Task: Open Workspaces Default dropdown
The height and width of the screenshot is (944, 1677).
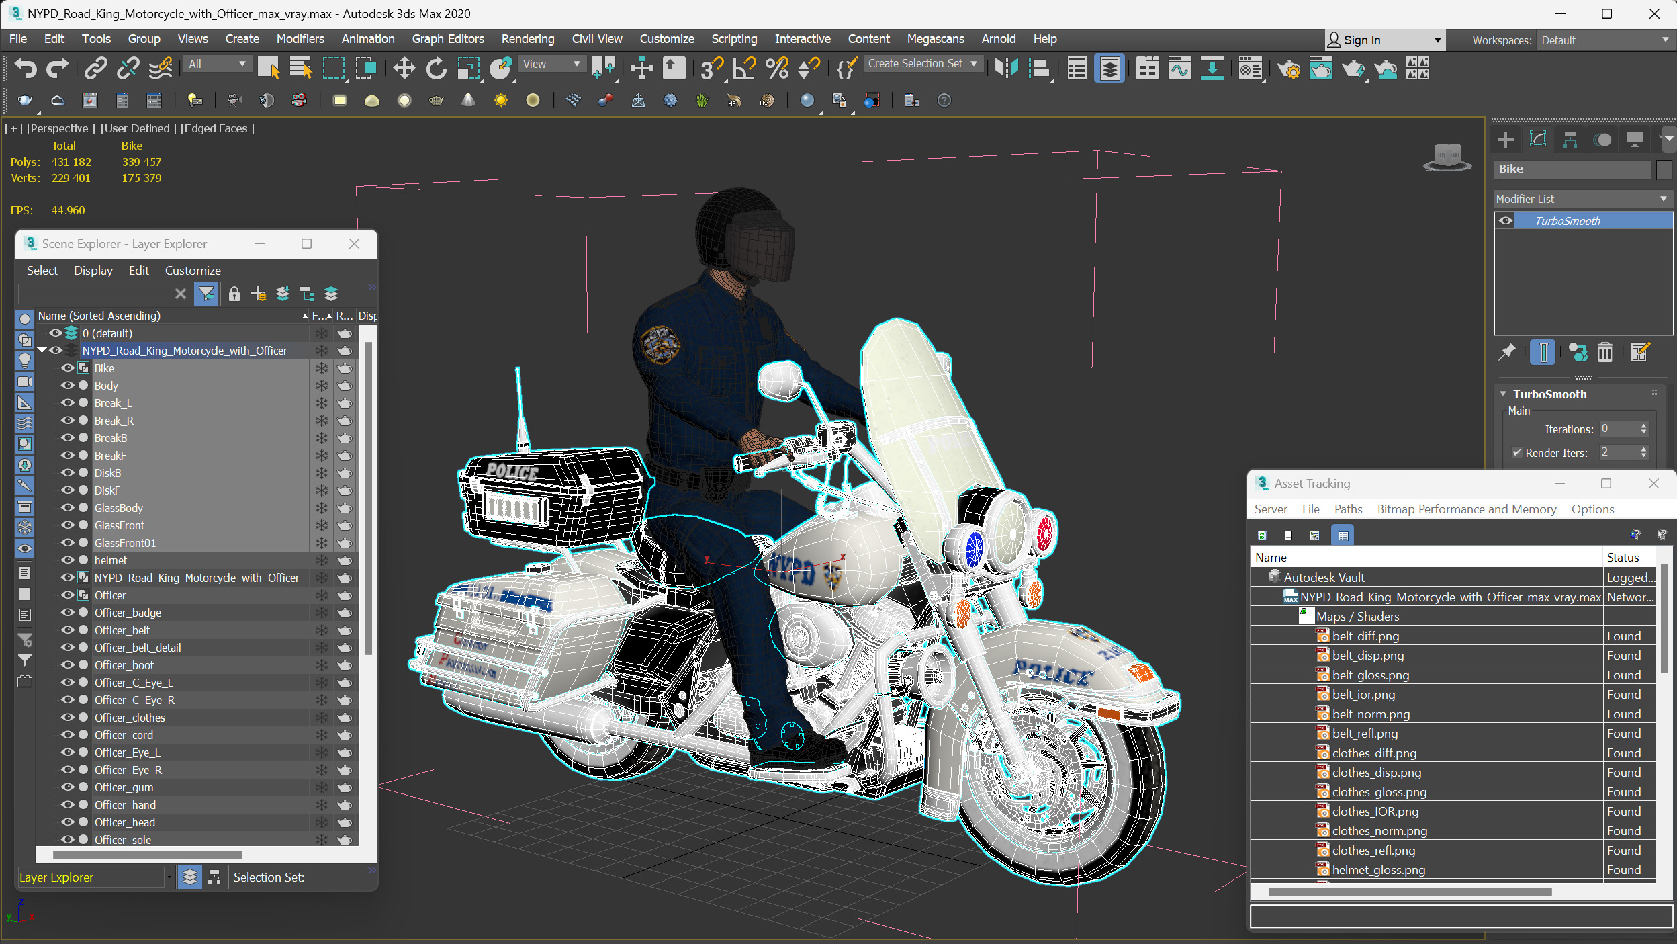Action: 1604,40
